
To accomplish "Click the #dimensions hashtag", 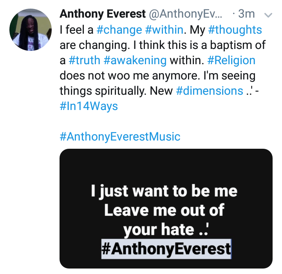I will tap(210, 91).
